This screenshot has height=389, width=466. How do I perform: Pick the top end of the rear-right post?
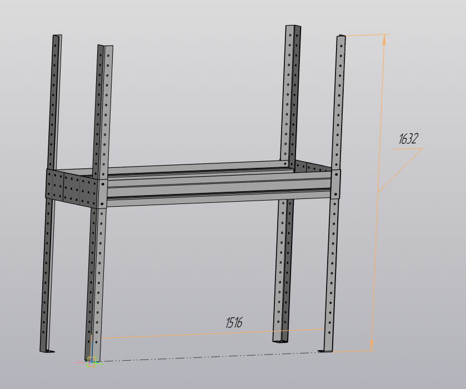293,28
